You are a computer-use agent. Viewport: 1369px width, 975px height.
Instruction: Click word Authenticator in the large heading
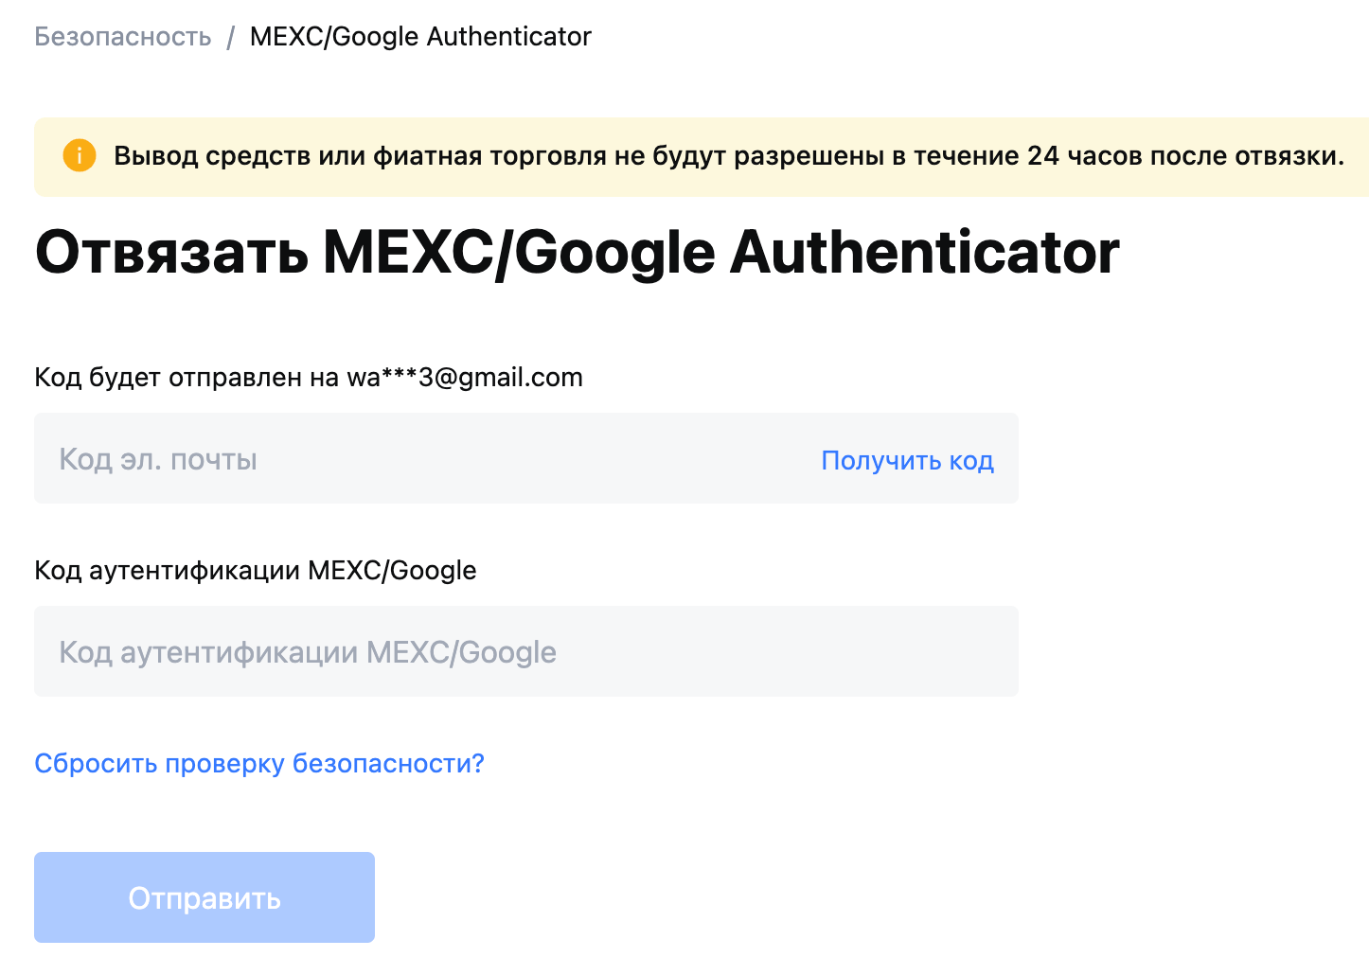pyautogui.click(x=925, y=253)
